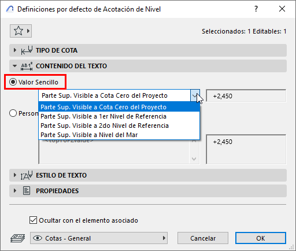Viewport: 296px width, 251px height.
Task: Click the Cancelar button
Action: pos(203,238)
